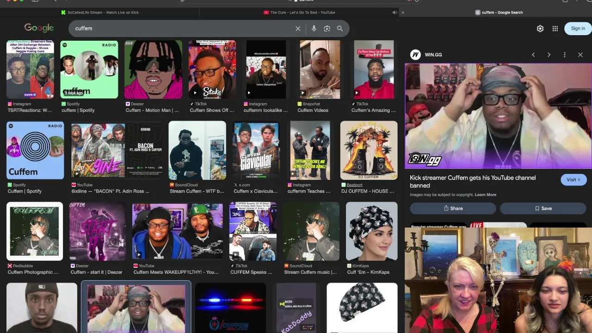Open preview panel more options menu
Image resolution: width=592 pixels, height=333 pixels.
tap(565, 55)
